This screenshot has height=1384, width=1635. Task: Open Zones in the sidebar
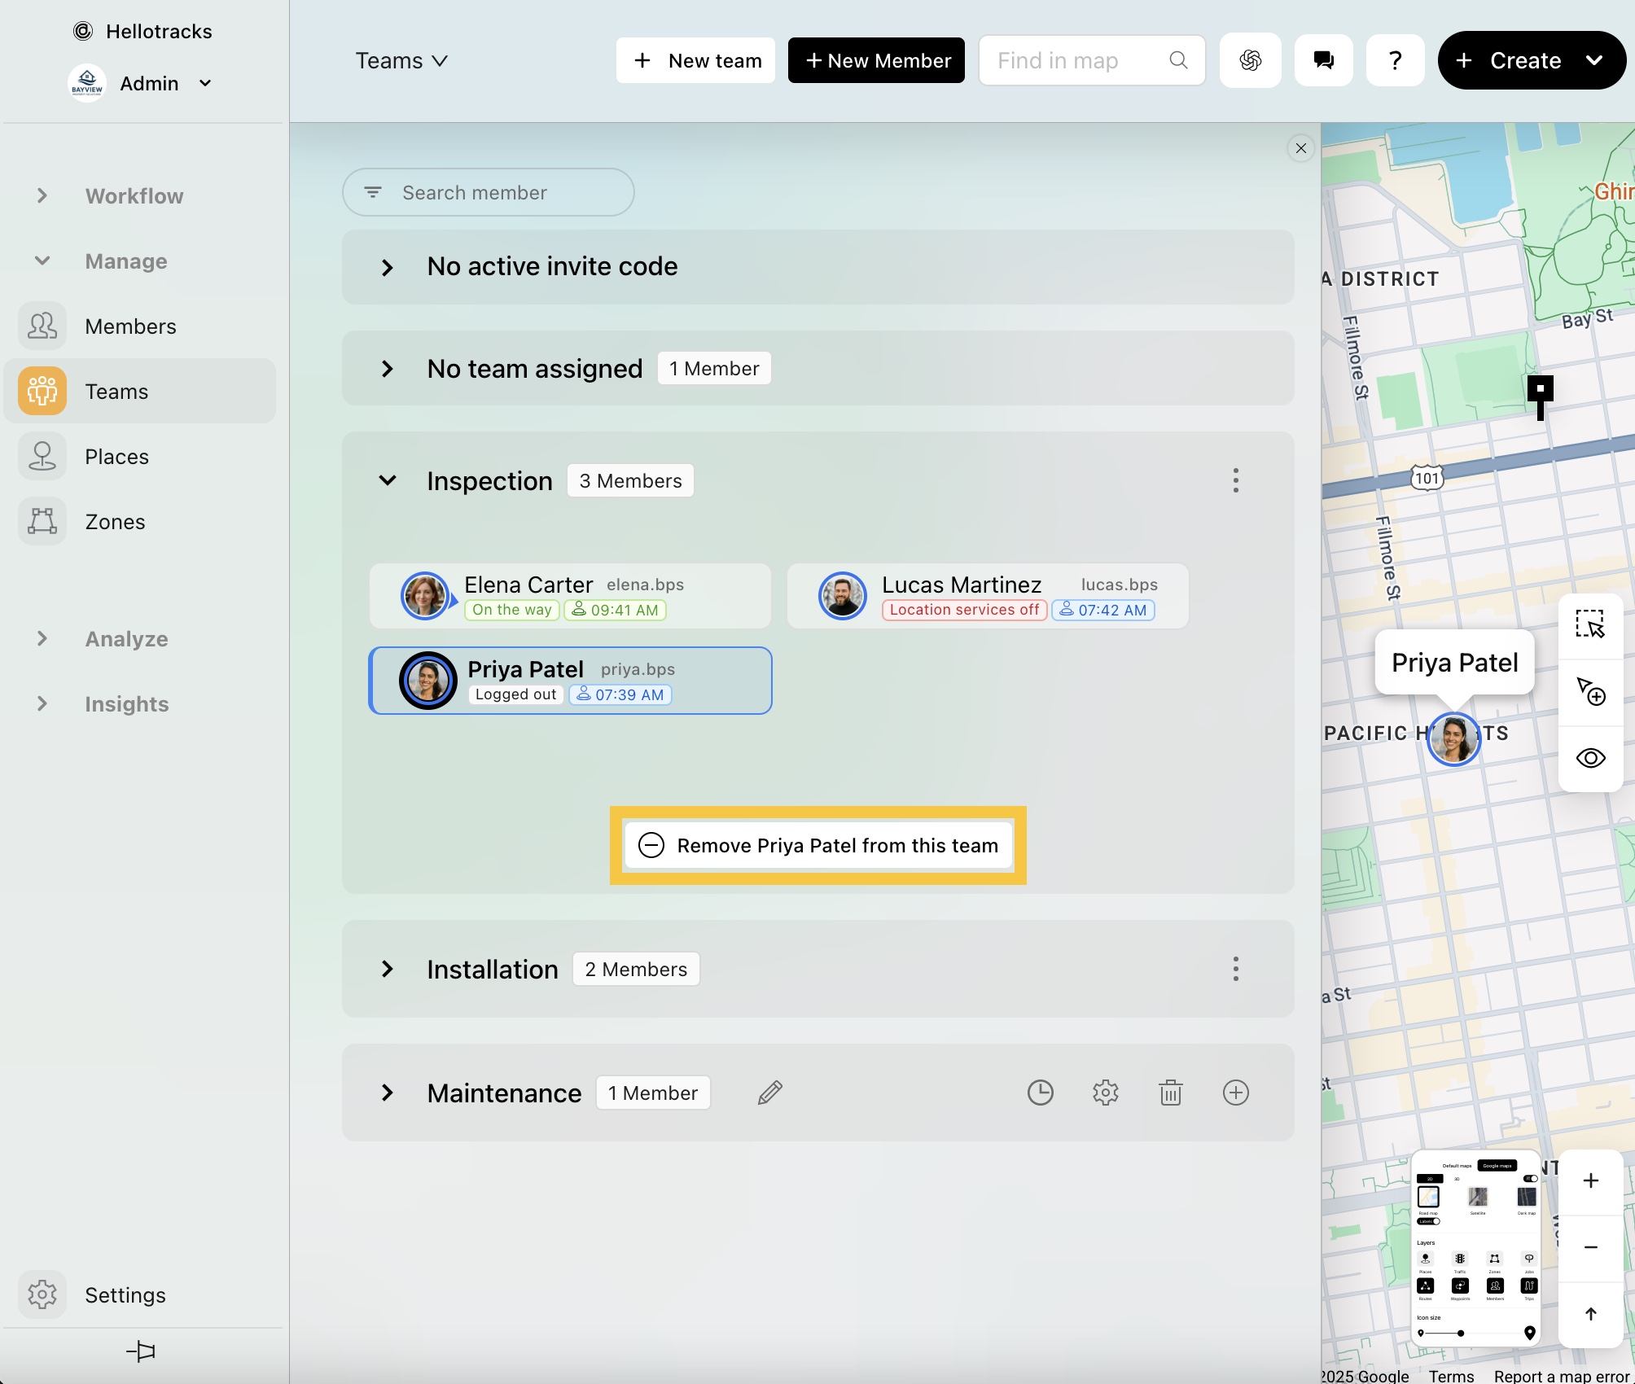pyautogui.click(x=115, y=522)
